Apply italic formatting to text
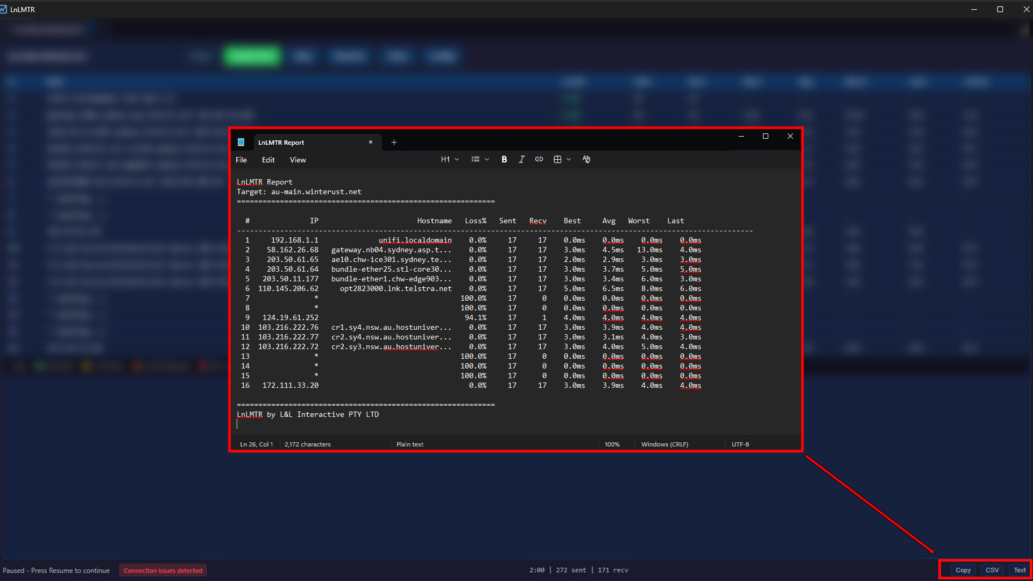The height and width of the screenshot is (581, 1033). pos(521,159)
